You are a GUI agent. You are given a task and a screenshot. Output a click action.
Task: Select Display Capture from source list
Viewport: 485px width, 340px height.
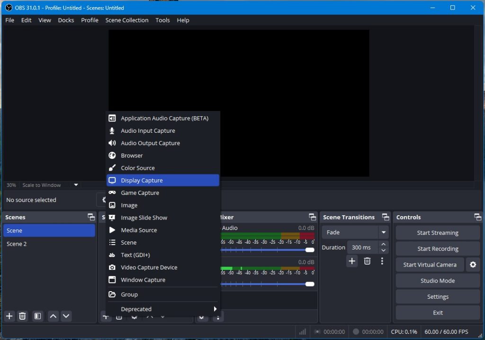(141, 180)
